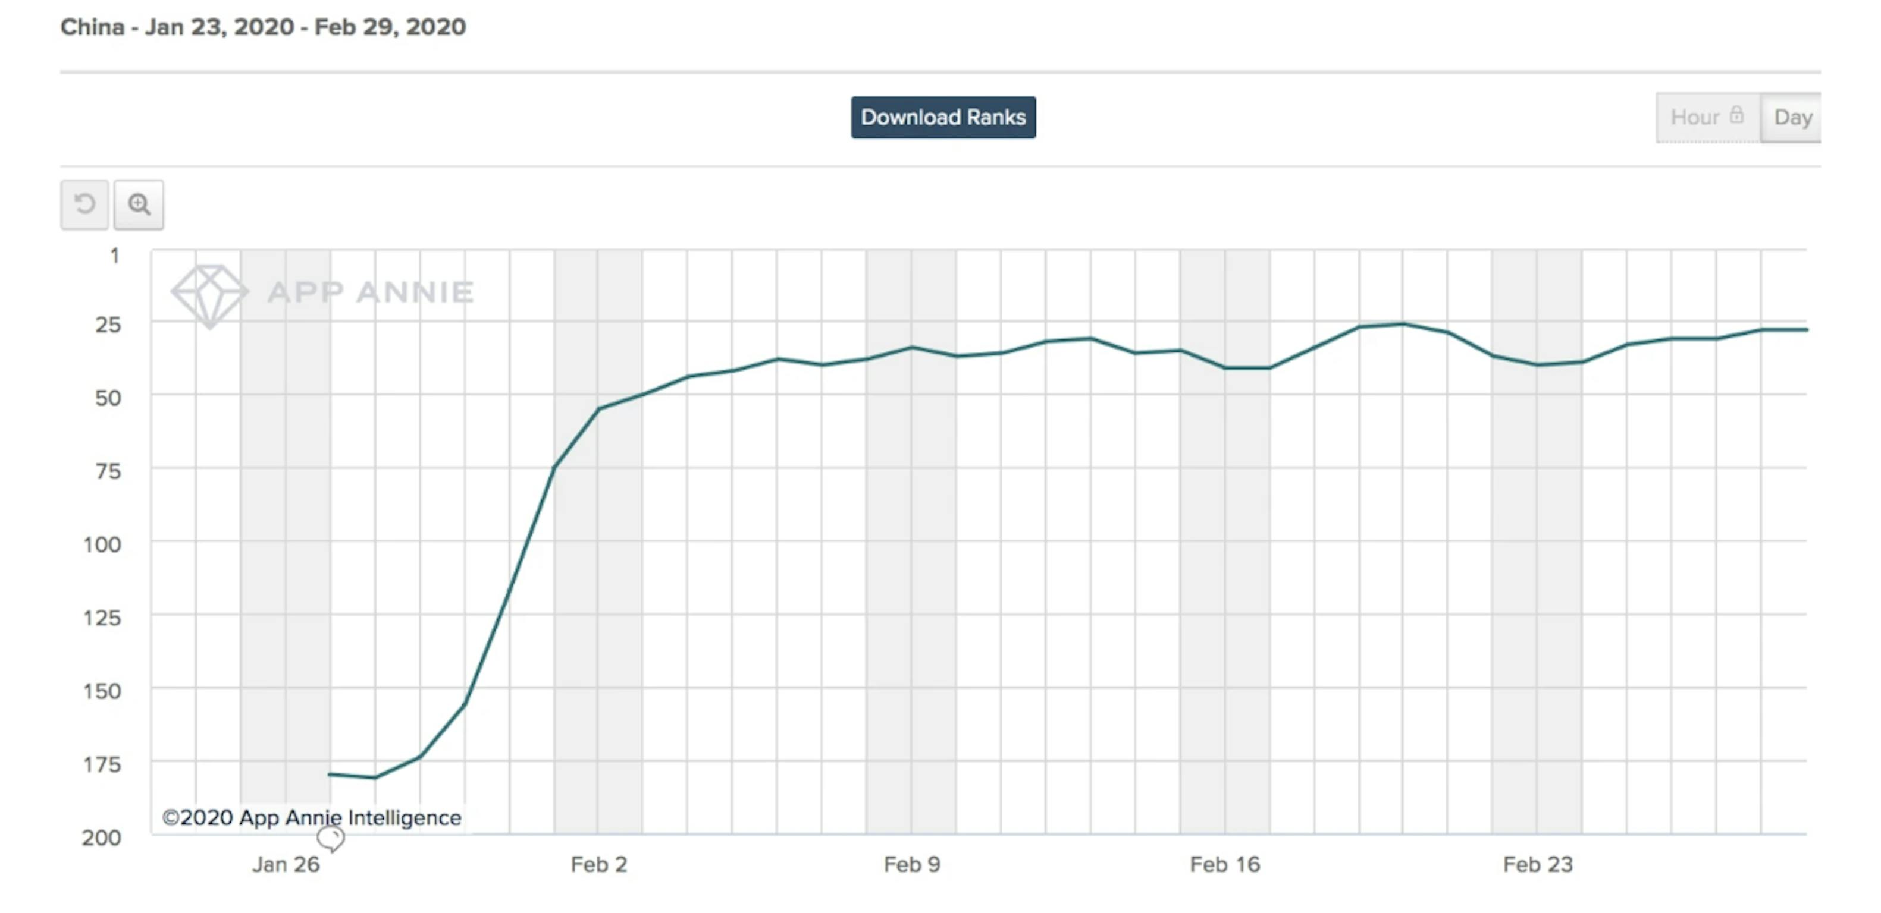This screenshot has height=913, width=1881.
Task: Click rank label 175 on y-axis
Action: [102, 765]
